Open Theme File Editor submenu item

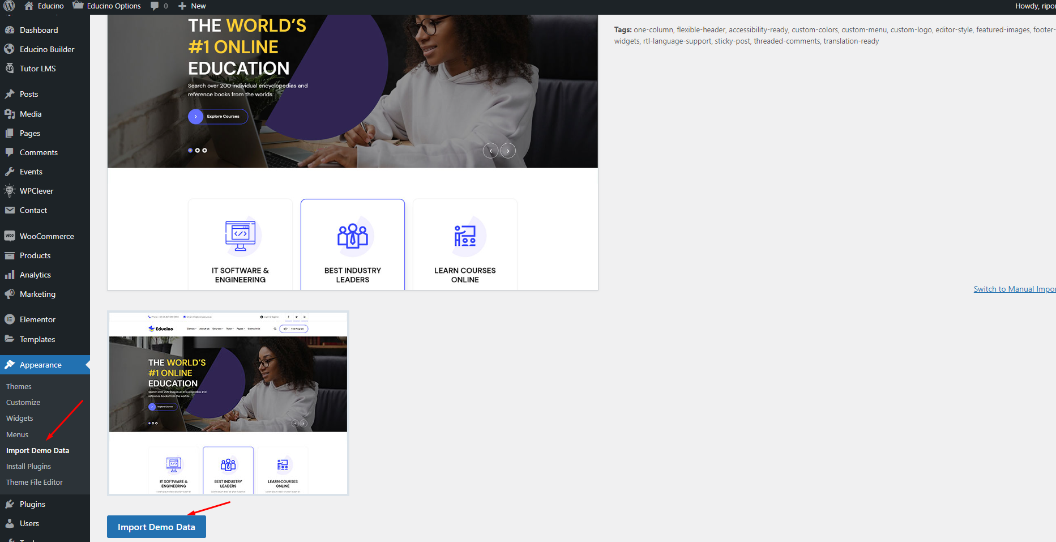35,482
